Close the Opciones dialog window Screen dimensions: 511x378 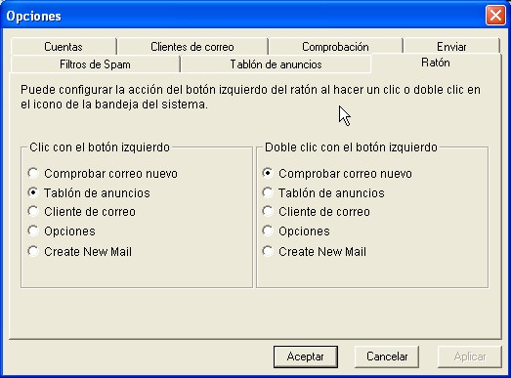495,15
